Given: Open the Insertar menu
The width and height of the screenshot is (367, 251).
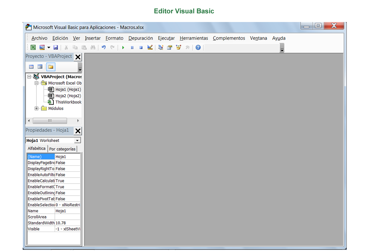Looking at the screenshot, I should pos(93,38).
